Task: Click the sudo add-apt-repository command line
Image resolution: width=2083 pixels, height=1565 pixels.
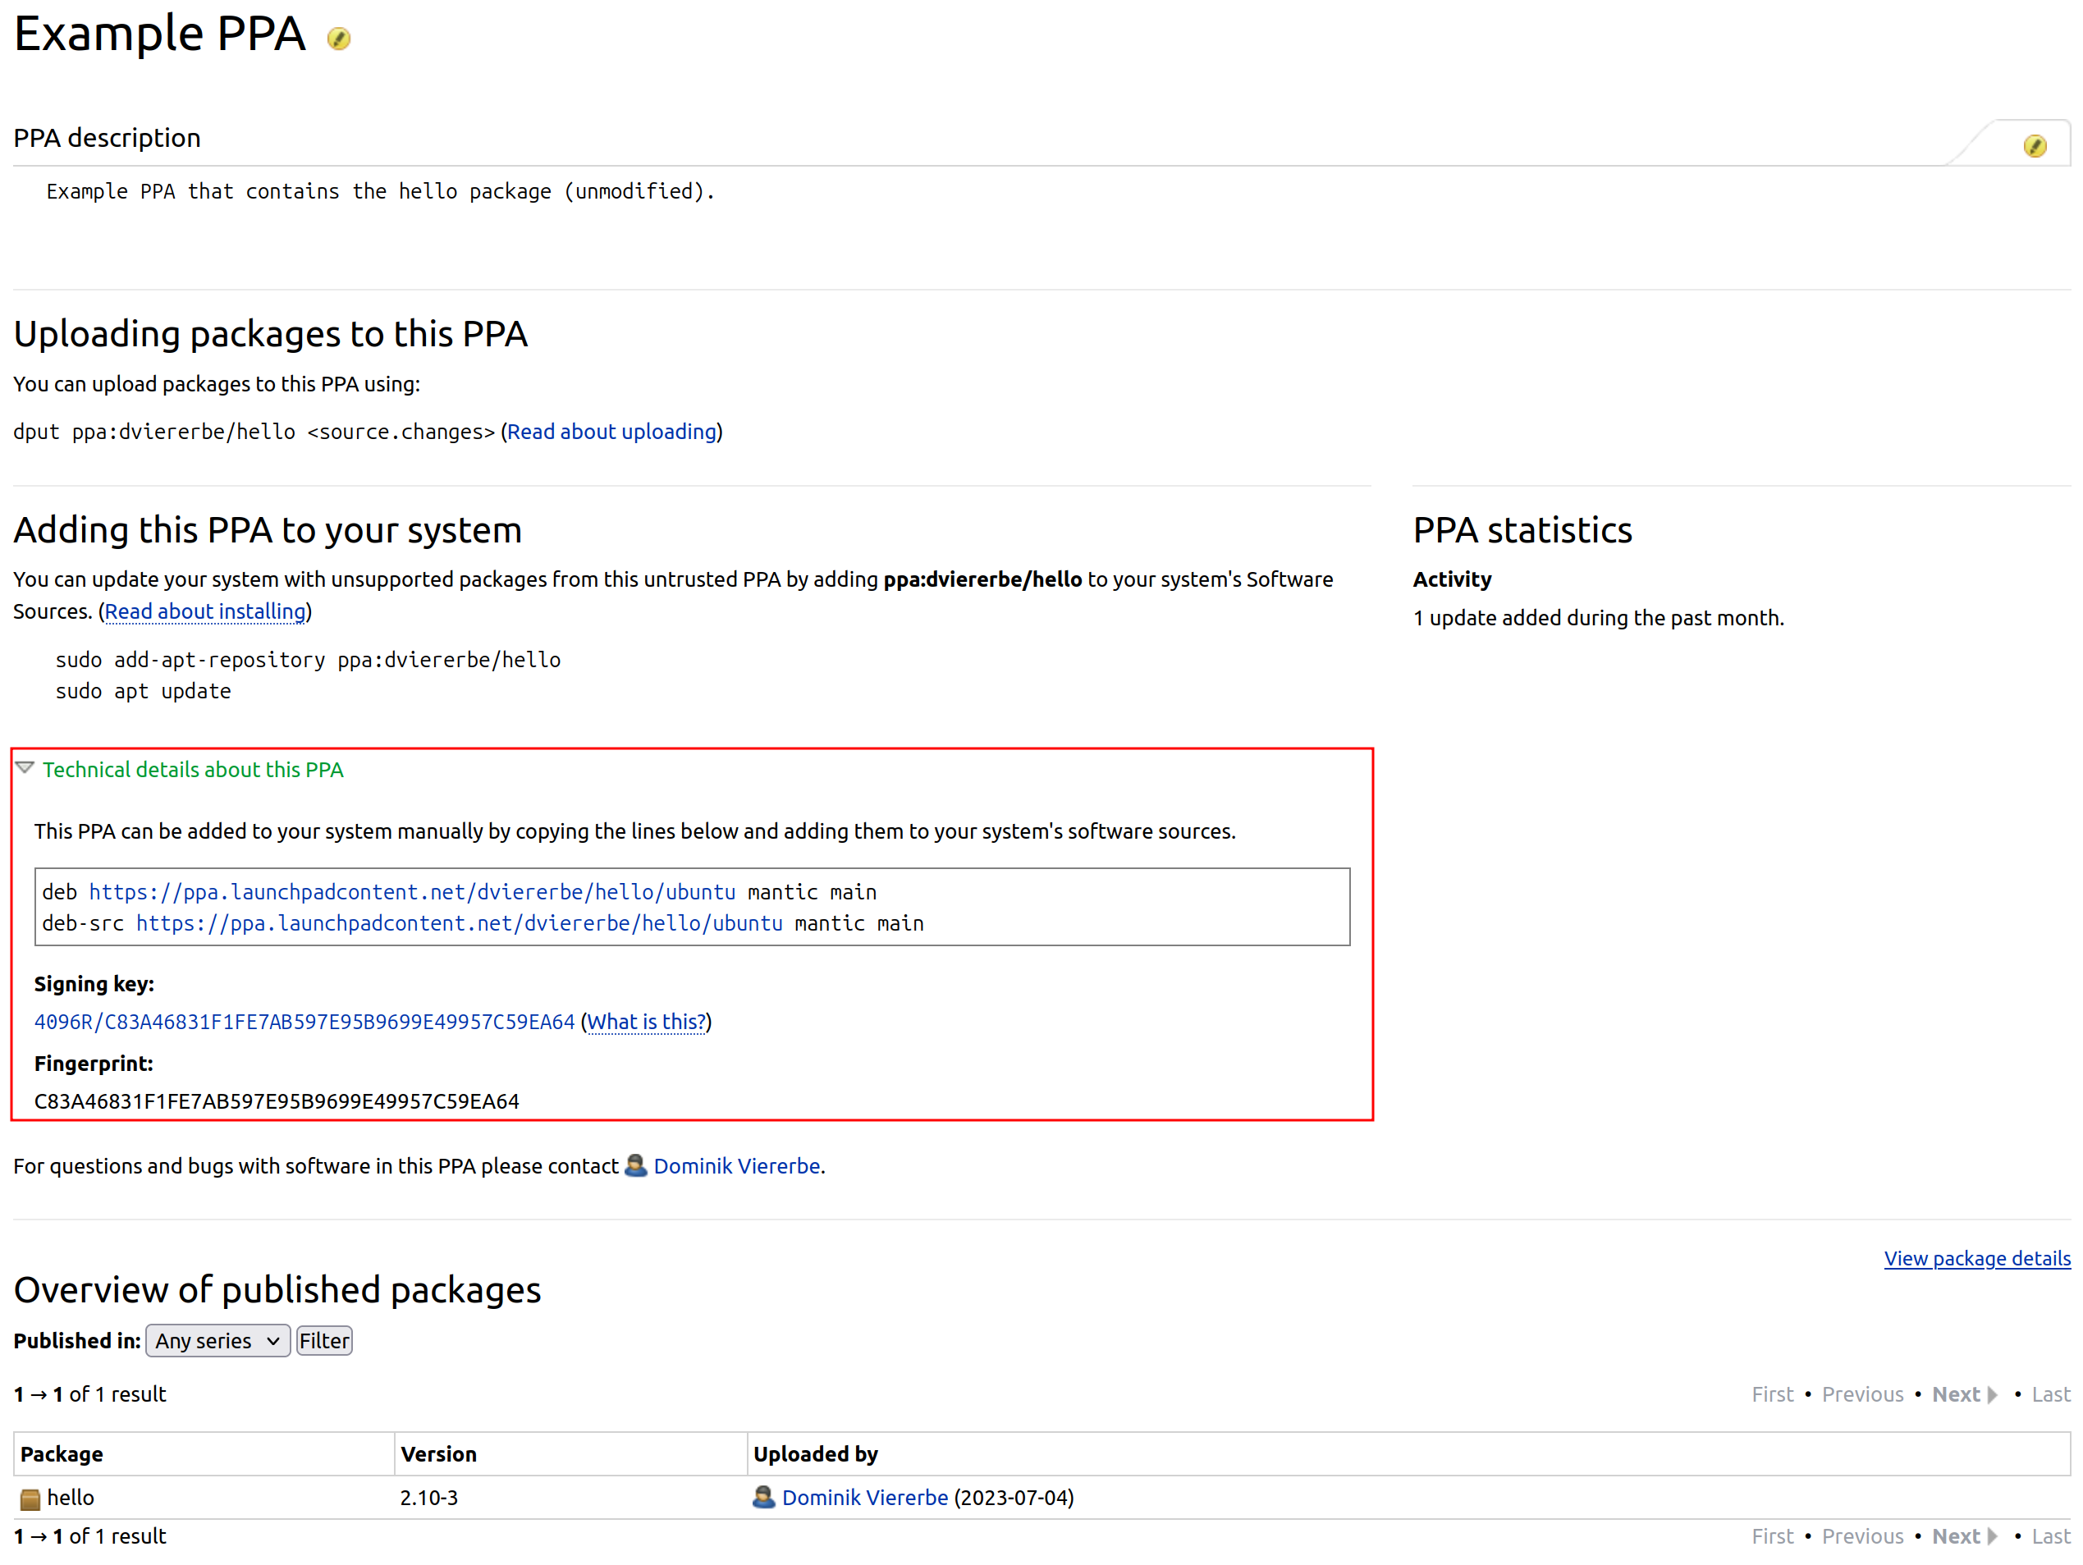Action: coord(308,660)
